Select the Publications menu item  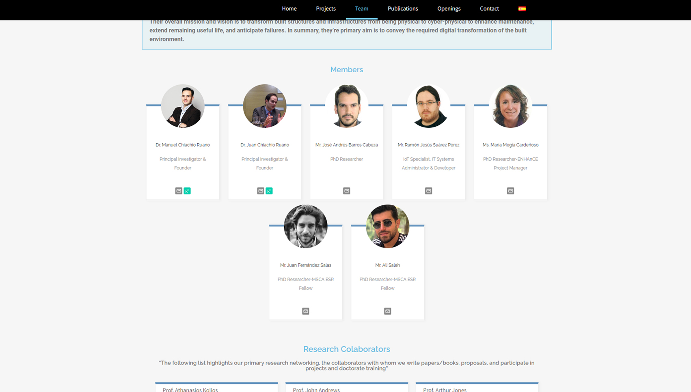click(x=403, y=9)
